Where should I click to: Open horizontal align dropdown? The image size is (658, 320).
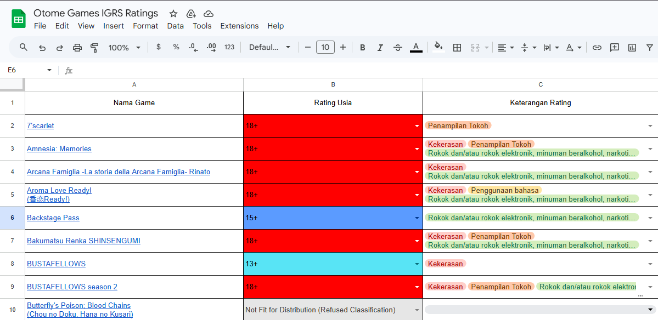pyautogui.click(x=505, y=47)
